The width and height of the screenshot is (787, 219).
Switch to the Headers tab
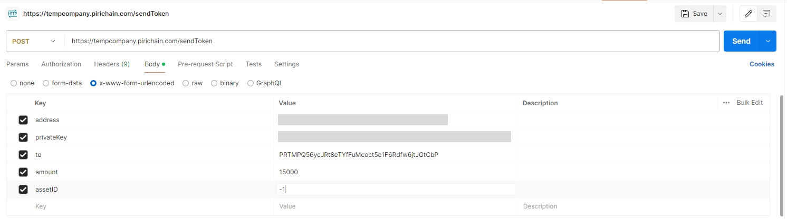[x=111, y=64]
